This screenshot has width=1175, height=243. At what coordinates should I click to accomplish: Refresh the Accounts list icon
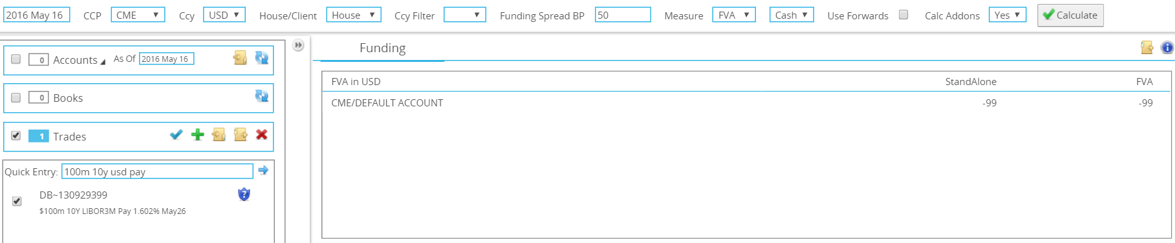[261, 58]
